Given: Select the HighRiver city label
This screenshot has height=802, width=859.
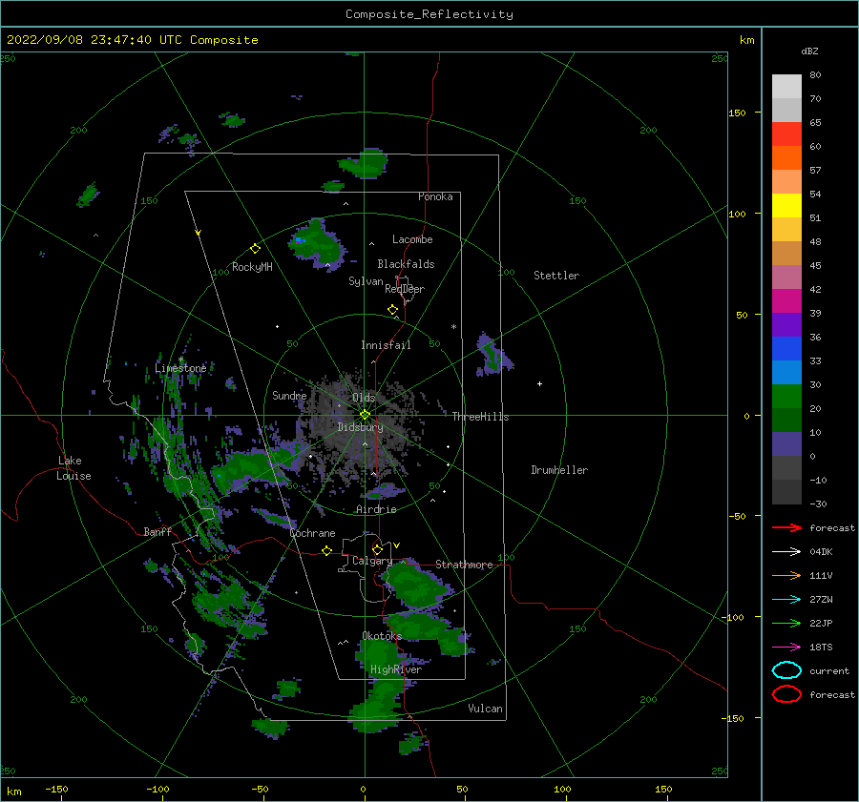Looking at the screenshot, I should point(396,669).
